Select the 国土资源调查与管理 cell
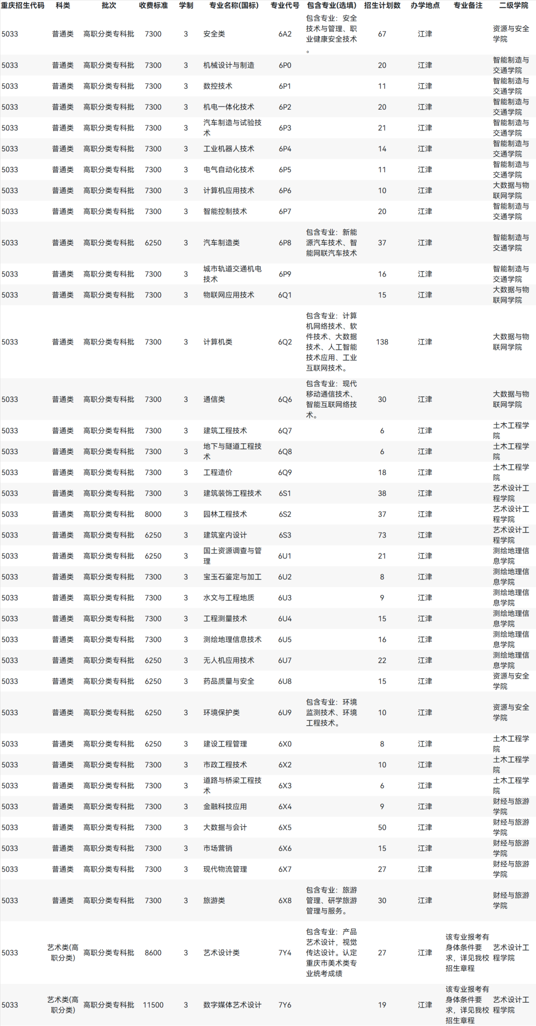Screen dimensions: 536x1026 pyautogui.click(x=232, y=556)
